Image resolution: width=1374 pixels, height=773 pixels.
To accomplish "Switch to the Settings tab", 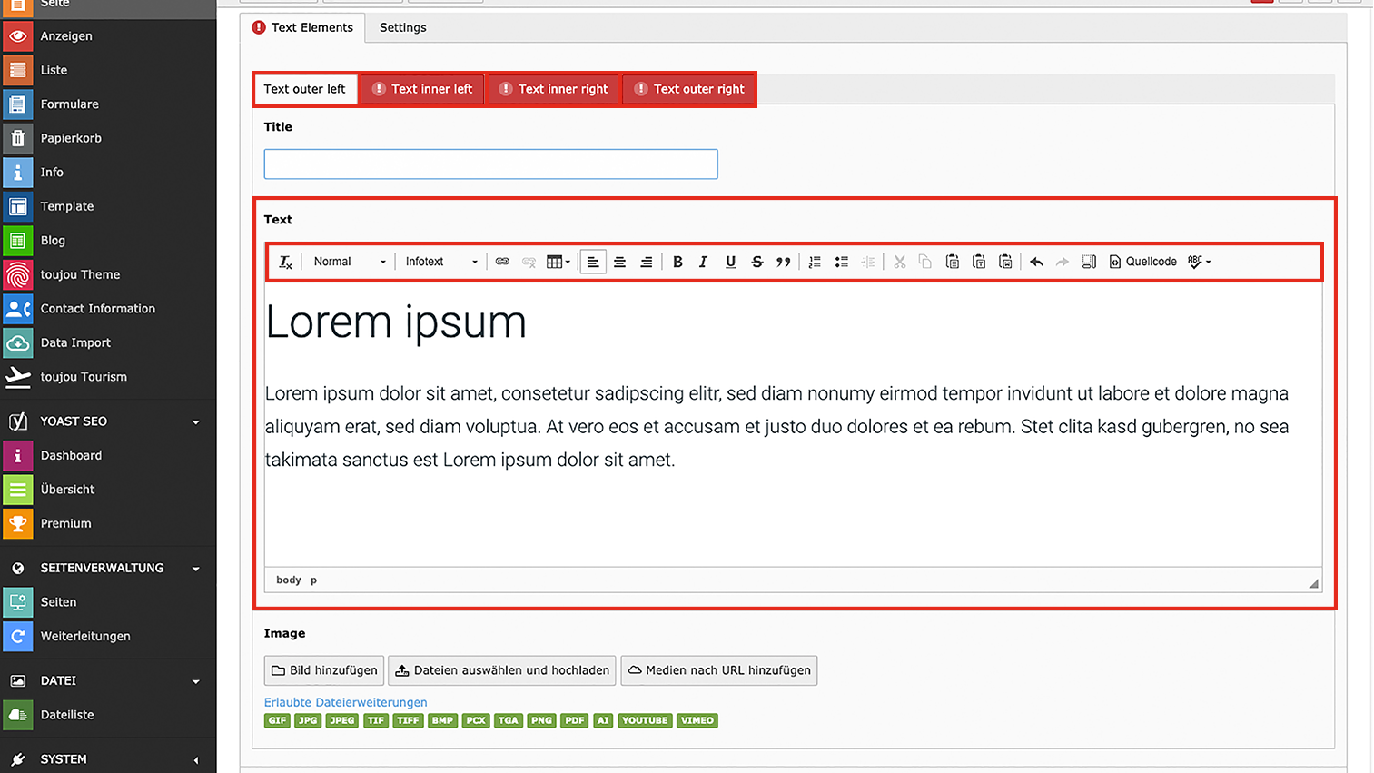I will (402, 27).
